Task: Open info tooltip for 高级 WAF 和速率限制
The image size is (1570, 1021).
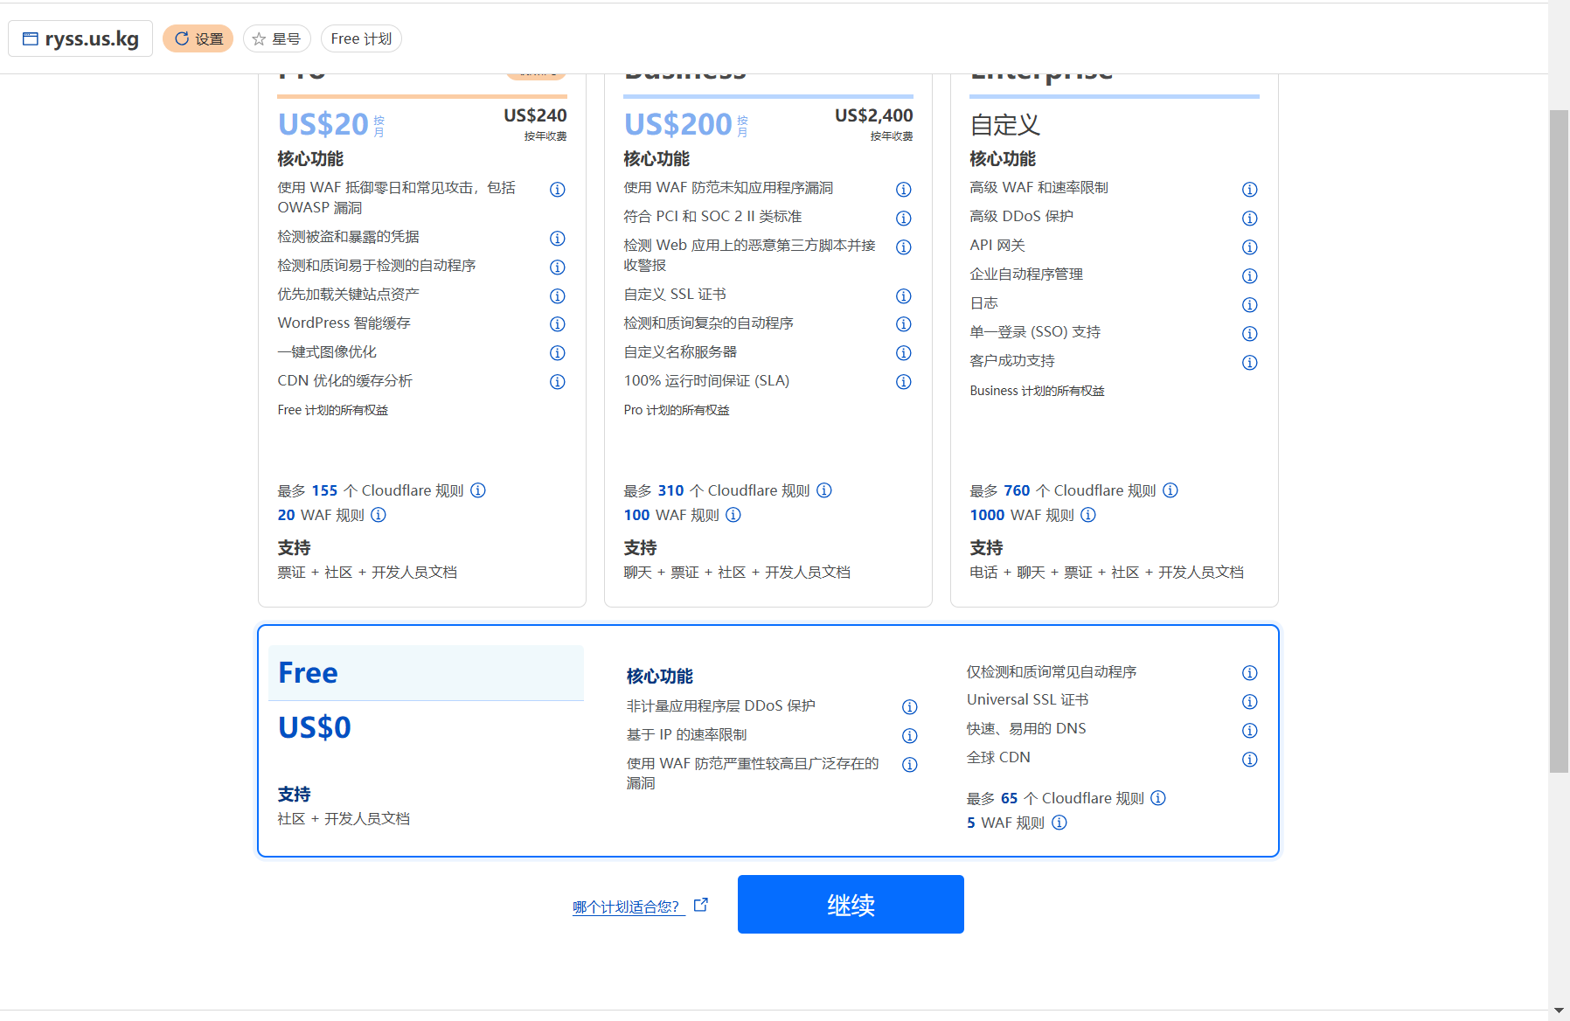Action: [x=1249, y=189]
